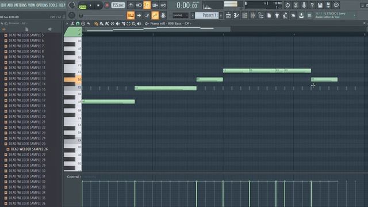
Task: Open the project info page icon
Action: pyautogui.click(x=269, y=16)
